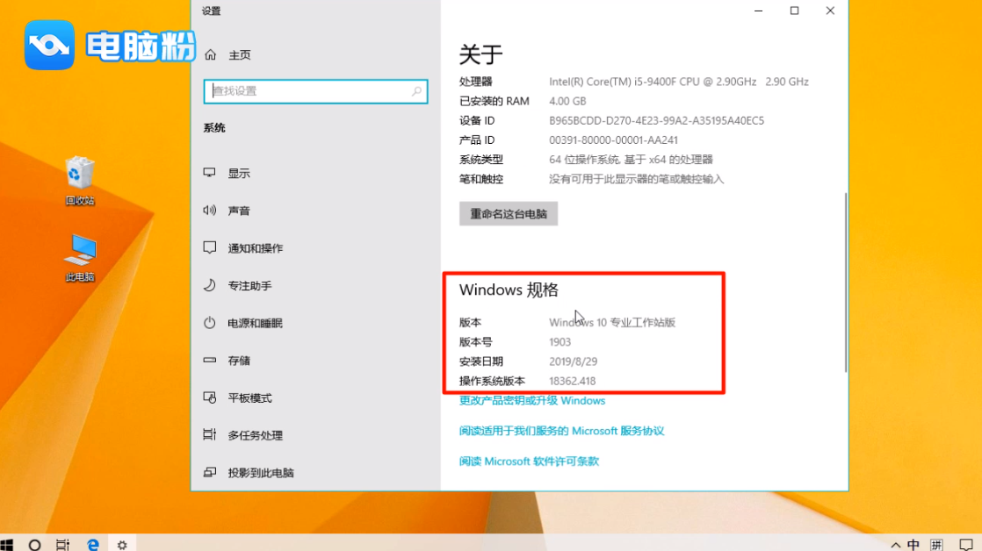The width and height of the screenshot is (982, 551).
Task: Select the 显示 monitor icon
Action: point(210,173)
